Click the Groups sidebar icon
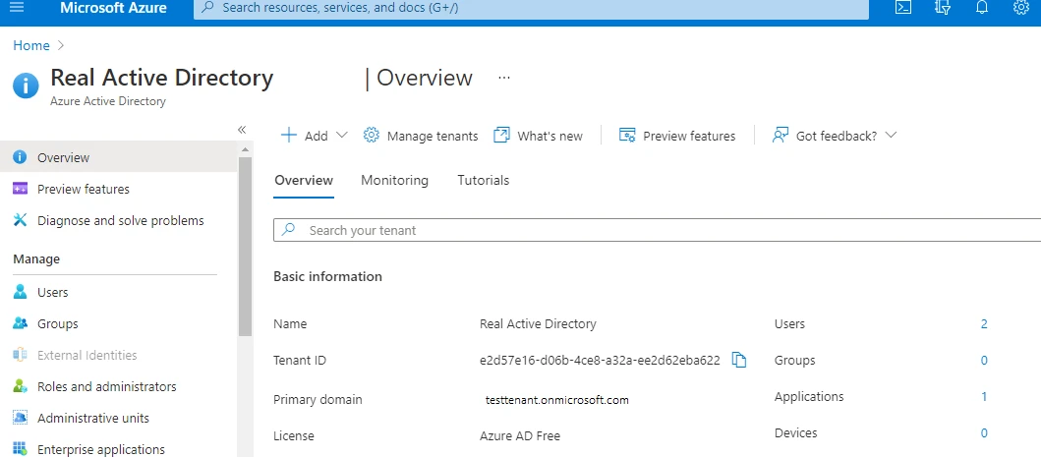The width and height of the screenshot is (1041, 457). click(x=20, y=323)
